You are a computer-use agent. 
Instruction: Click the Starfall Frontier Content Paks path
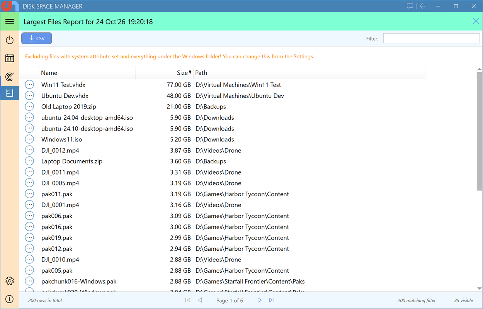(250, 281)
